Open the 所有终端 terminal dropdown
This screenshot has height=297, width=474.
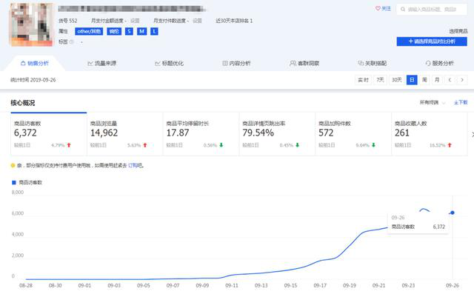[x=433, y=102]
